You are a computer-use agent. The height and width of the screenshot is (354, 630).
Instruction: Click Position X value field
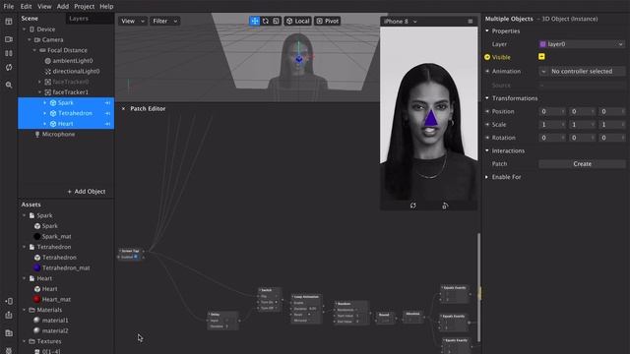[x=552, y=111]
